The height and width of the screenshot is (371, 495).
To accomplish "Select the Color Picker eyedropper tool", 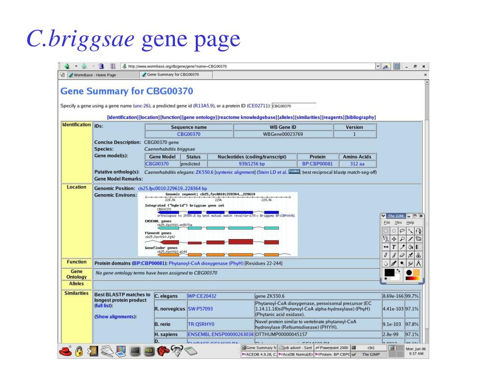I will coord(402,247).
